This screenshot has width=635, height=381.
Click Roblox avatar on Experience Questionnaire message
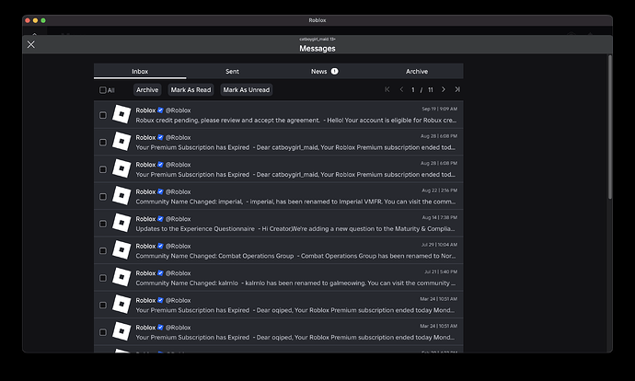pyautogui.click(x=121, y=223)
